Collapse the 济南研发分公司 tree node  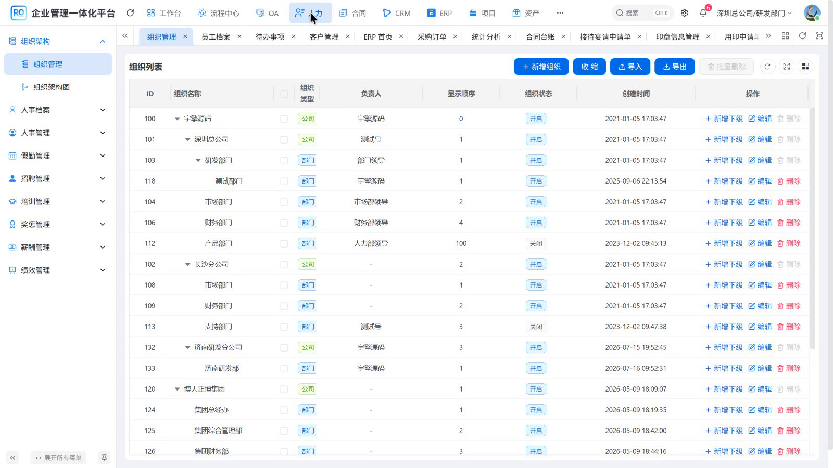tap(187, 347)
